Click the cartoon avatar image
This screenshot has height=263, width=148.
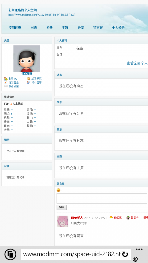point(27,59)
